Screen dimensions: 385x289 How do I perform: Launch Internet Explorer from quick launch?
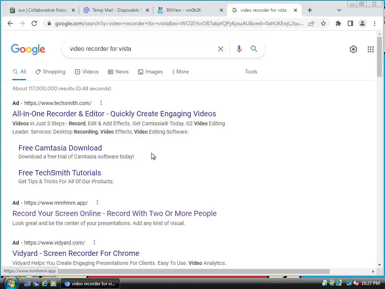pyautogui.click(x=45, y=283)
